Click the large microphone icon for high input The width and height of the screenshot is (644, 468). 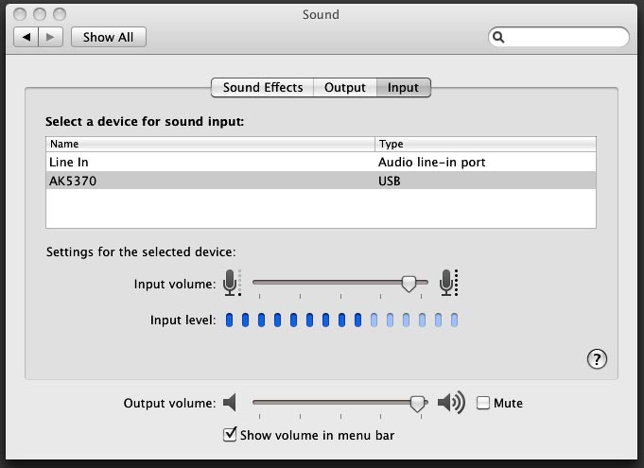447,282
